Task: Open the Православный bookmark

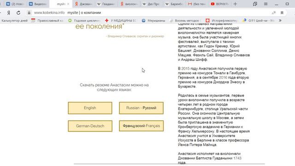Action: coord(47,20)
